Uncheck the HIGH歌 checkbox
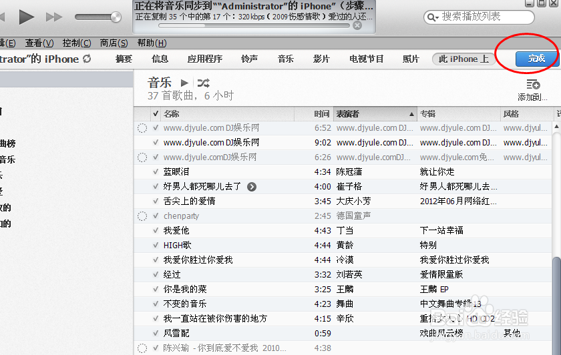The height and width of the screenshot is (355, 561). [x=156, y=245]
